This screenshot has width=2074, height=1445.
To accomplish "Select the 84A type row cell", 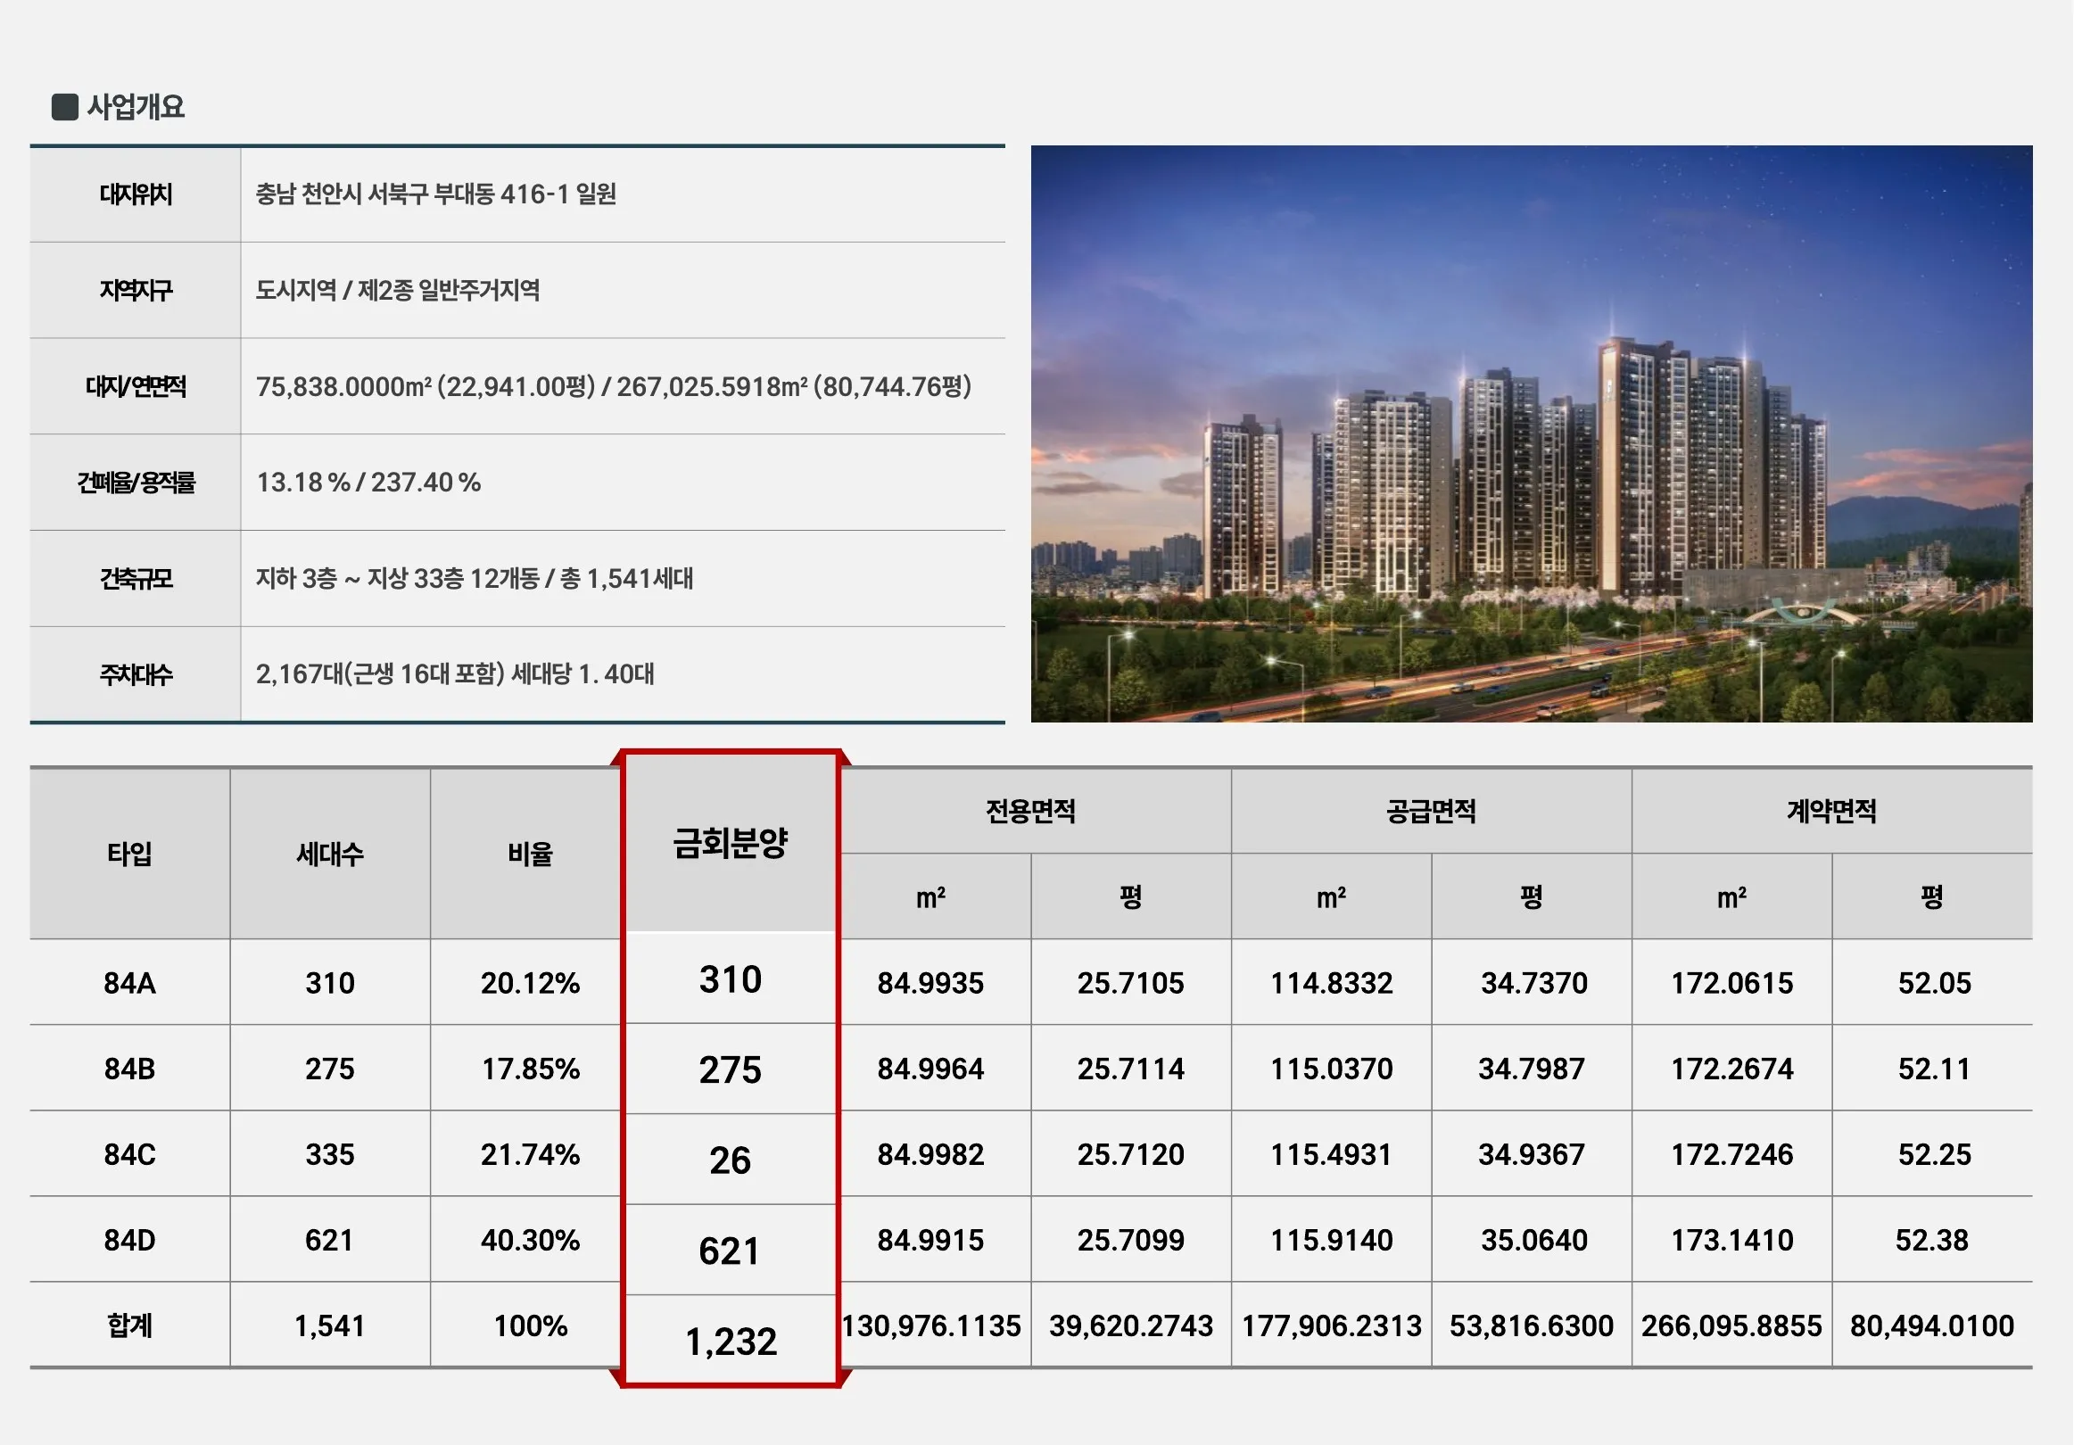I will pyautogui.click(x=129, y=983).
